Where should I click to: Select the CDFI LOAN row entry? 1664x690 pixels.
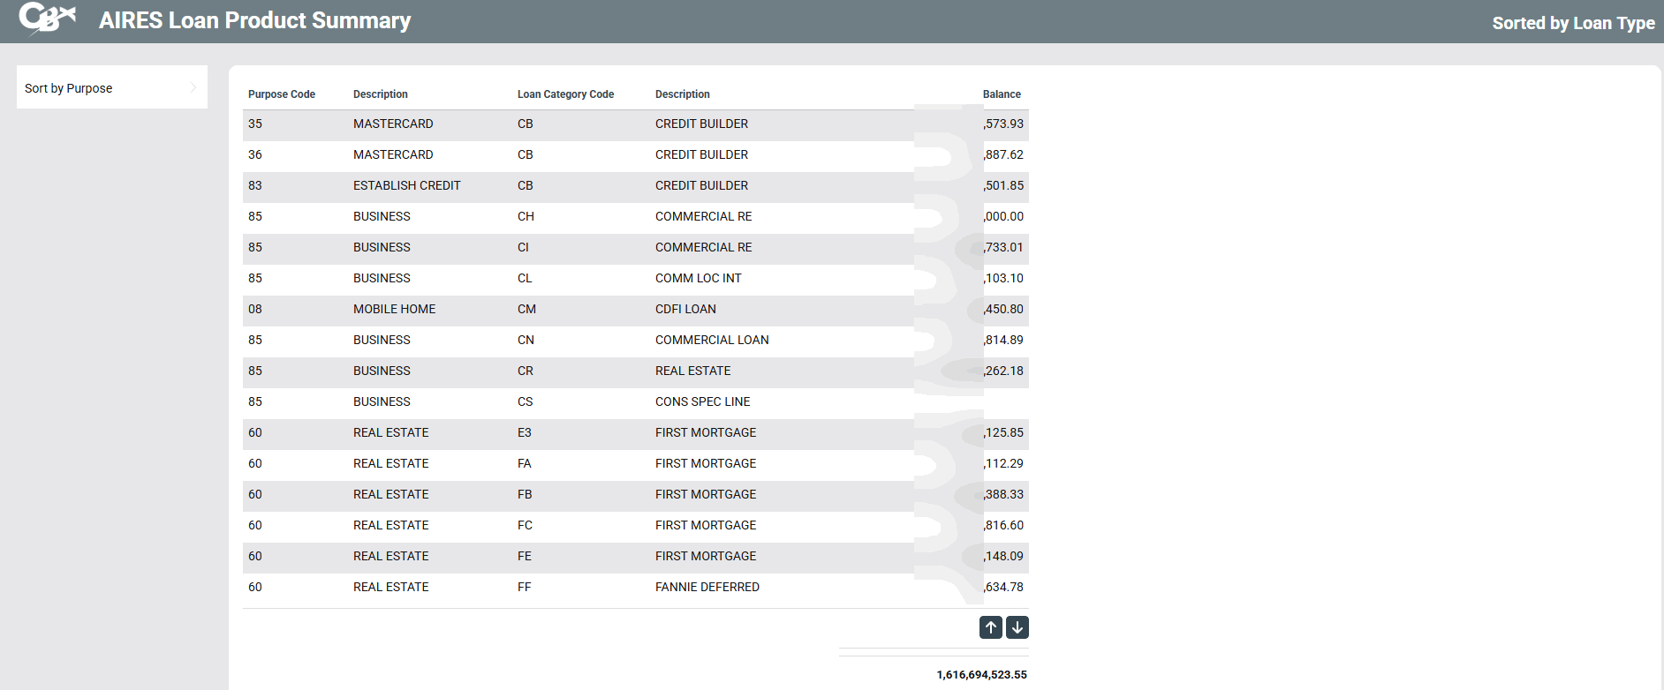[x=685, y=309]
